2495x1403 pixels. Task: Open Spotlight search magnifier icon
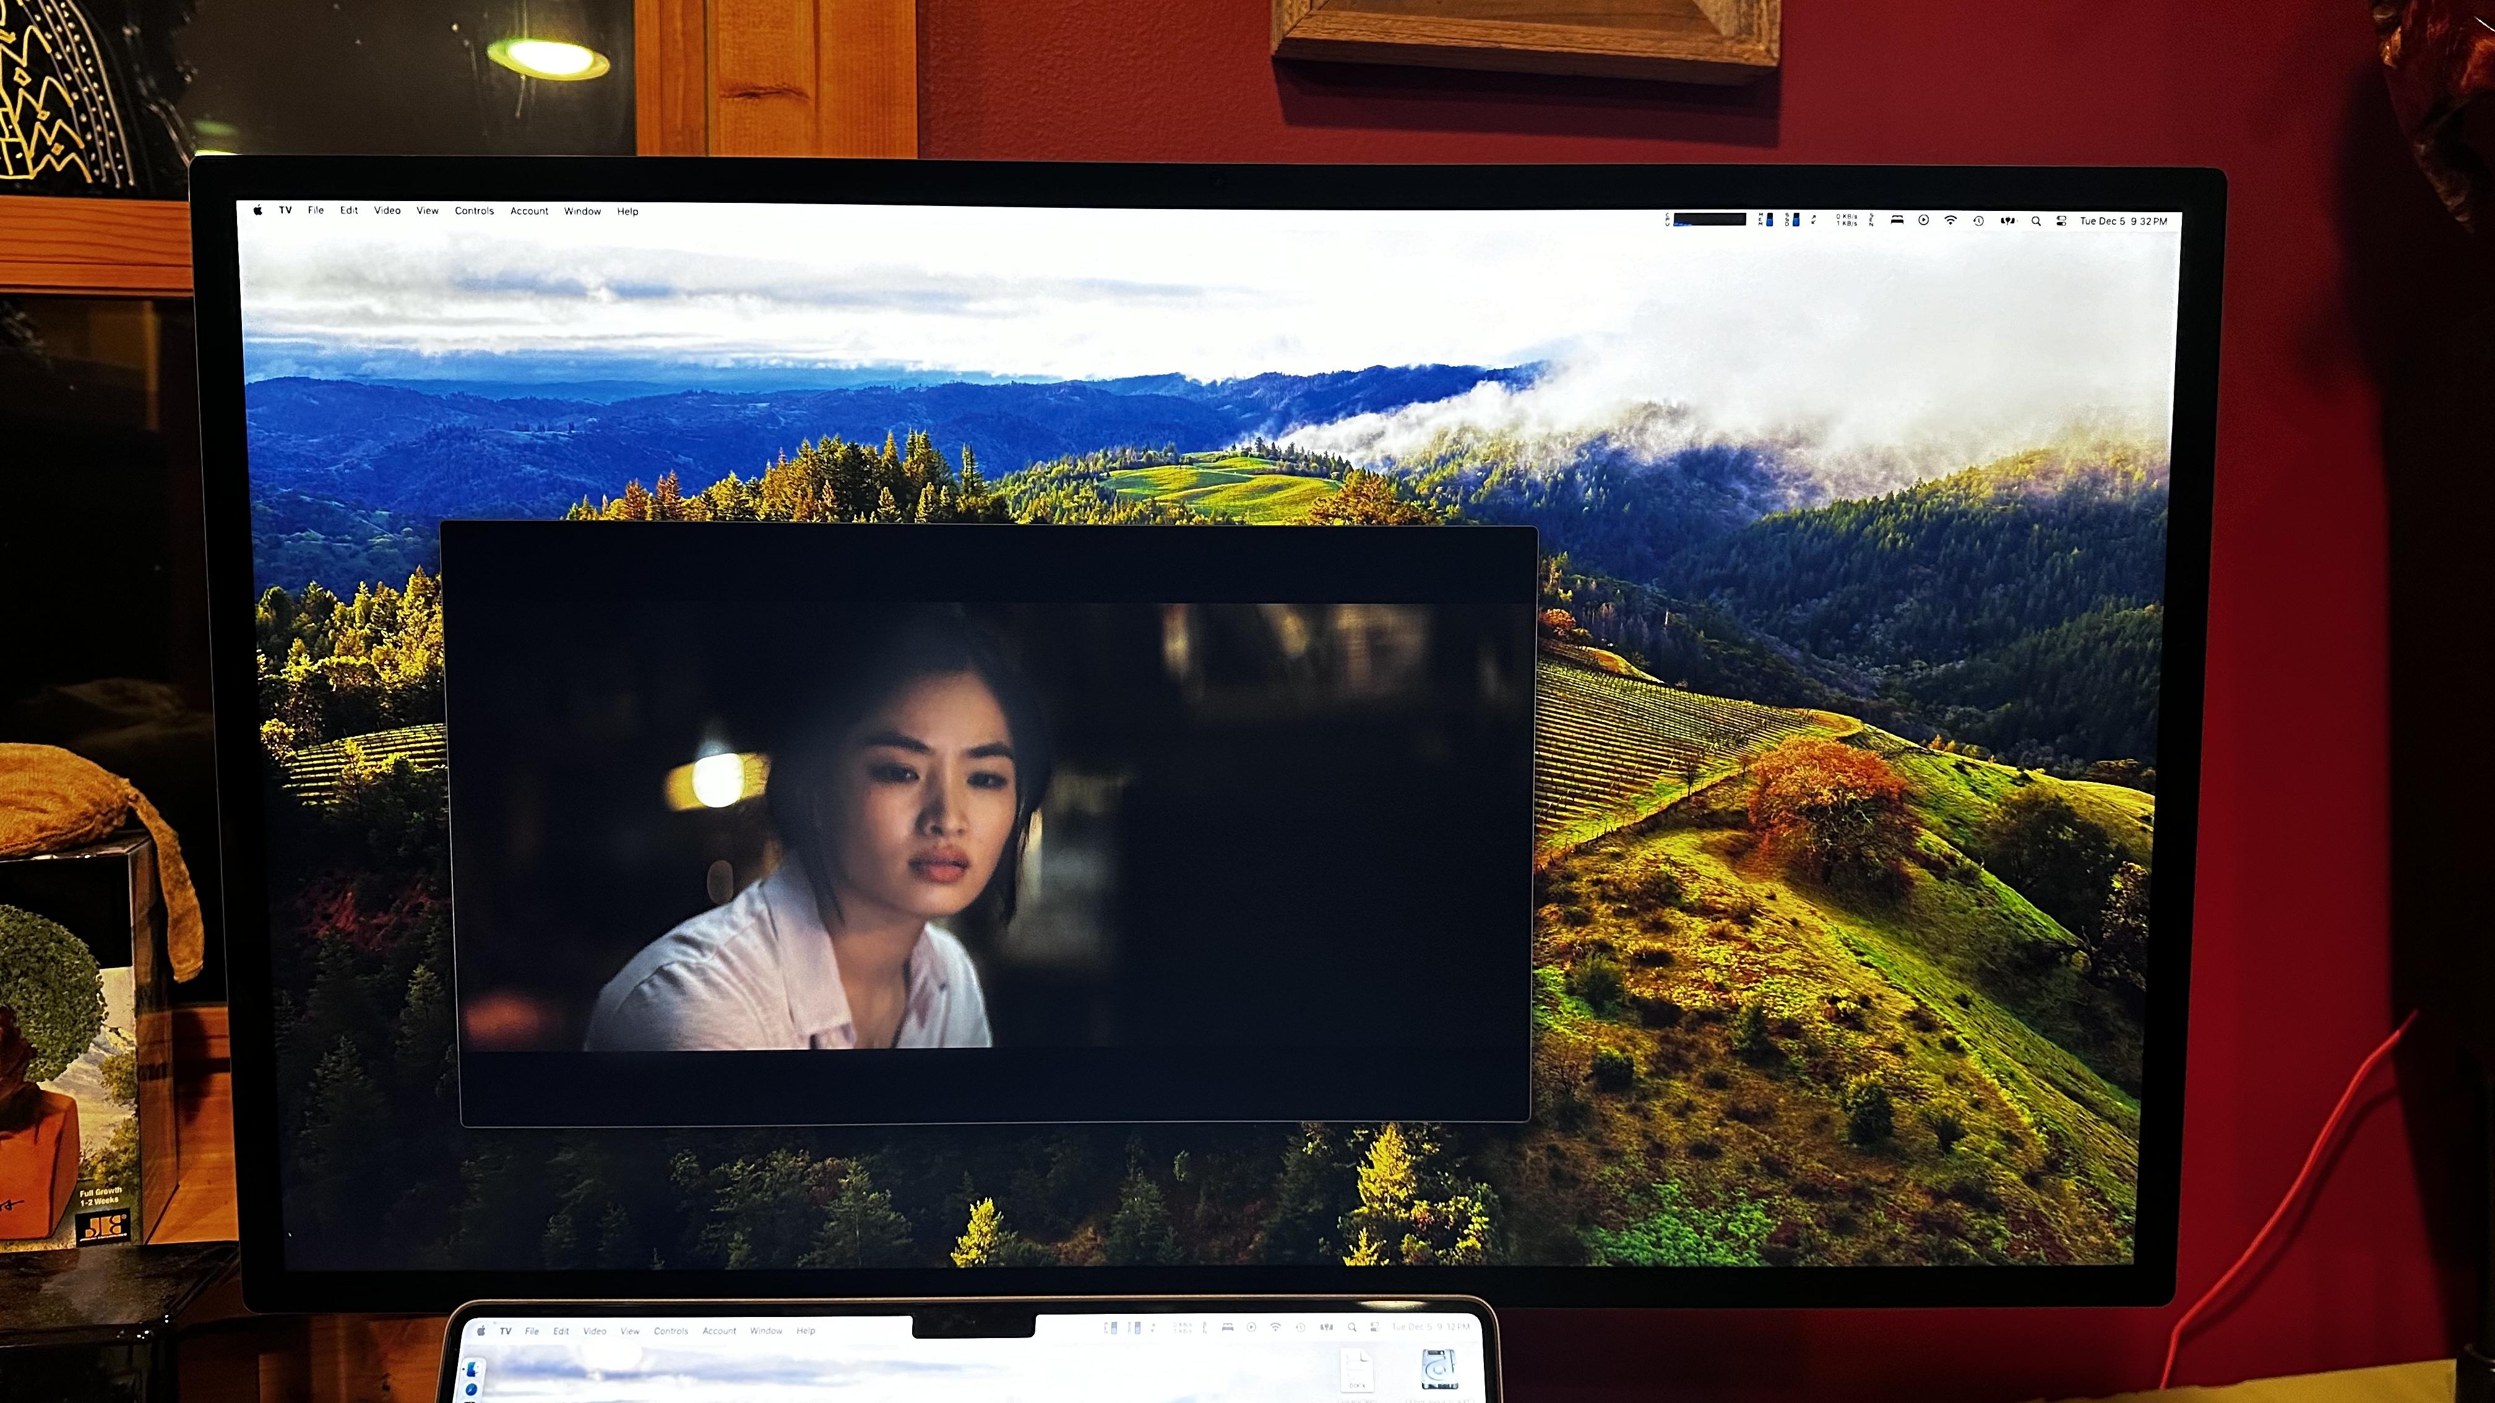[x=2036, y=221]
